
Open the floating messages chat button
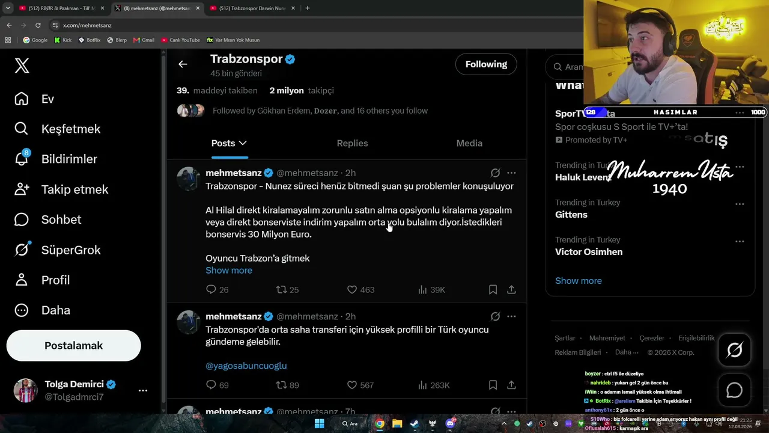click(734, 390)
